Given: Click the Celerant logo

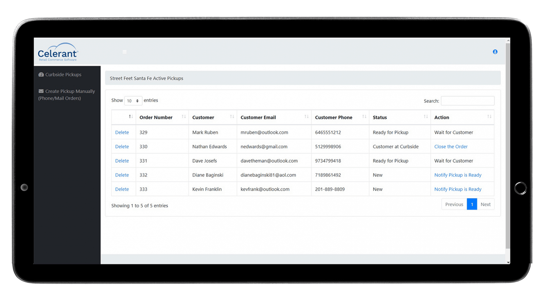Looking at the screenshot, I should pos(58,52).
